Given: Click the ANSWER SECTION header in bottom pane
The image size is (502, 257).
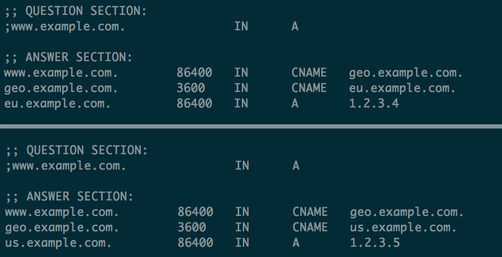Looking at the screenshot, I should [70, 196].
